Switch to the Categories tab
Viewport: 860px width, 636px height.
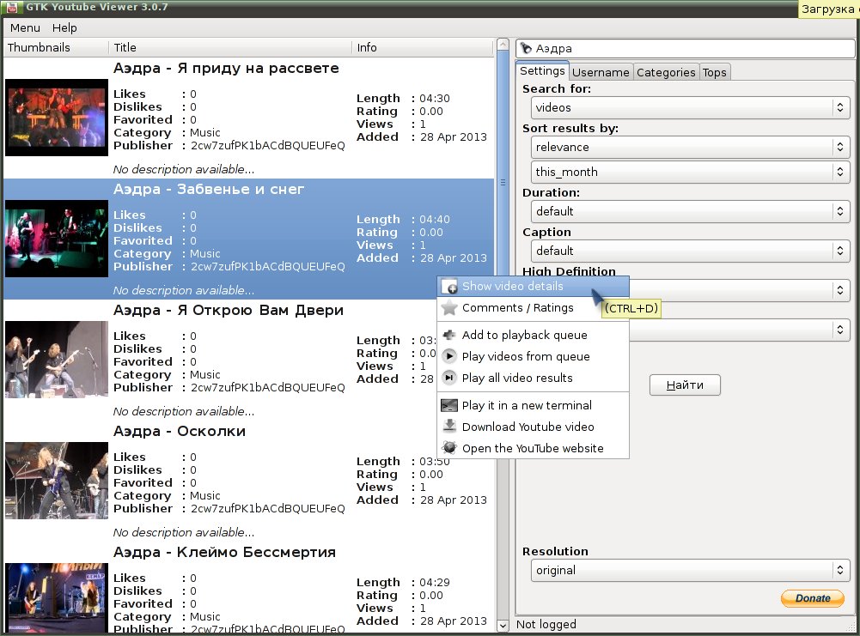[x=666, y=72]
